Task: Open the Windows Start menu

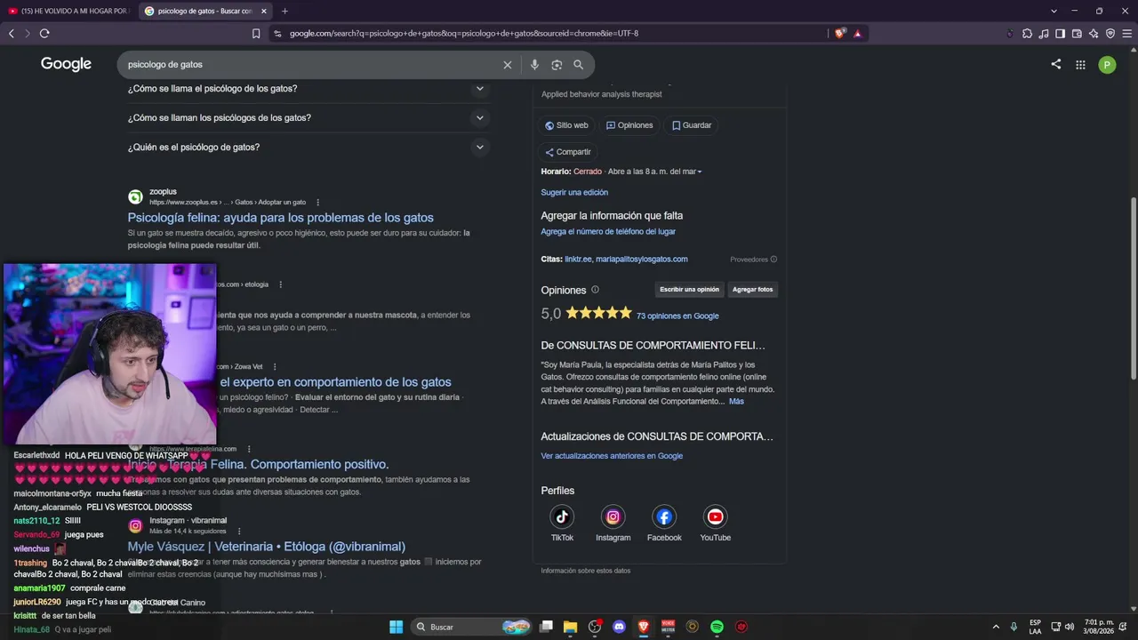Action: (x=397, y=627)
